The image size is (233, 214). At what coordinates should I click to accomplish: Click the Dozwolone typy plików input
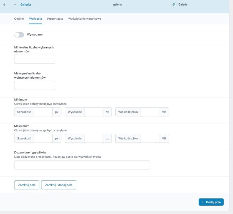[x=82, y=165]
